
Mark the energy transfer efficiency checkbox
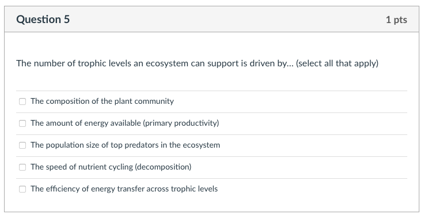click(22, 189)
